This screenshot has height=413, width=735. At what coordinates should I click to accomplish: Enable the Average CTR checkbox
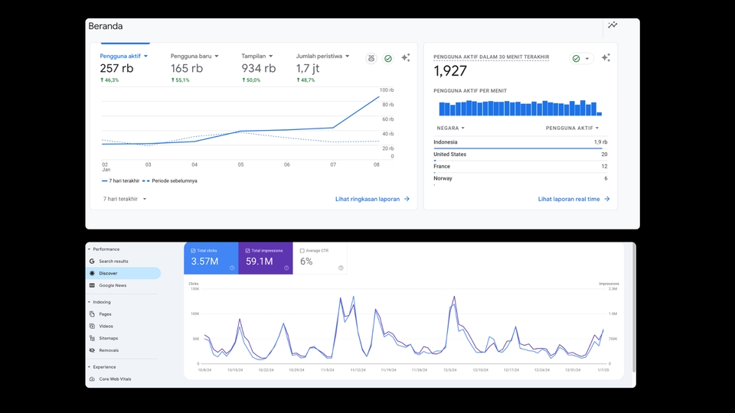(302, 251)
